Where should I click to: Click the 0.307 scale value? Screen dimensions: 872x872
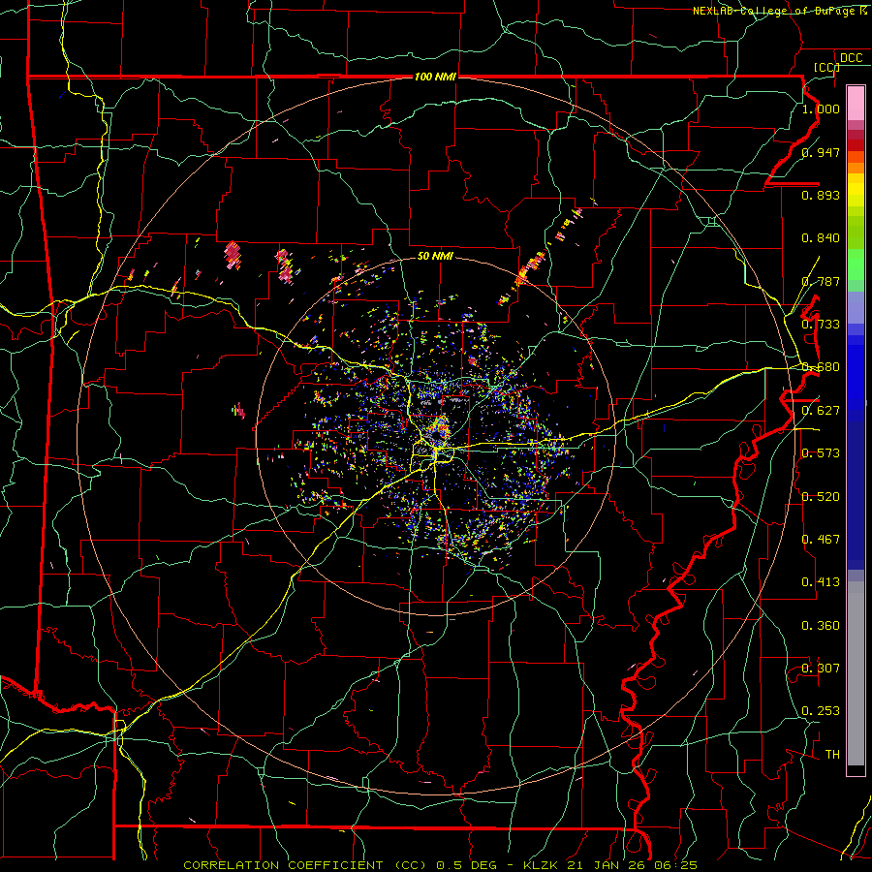coord(821,669)
